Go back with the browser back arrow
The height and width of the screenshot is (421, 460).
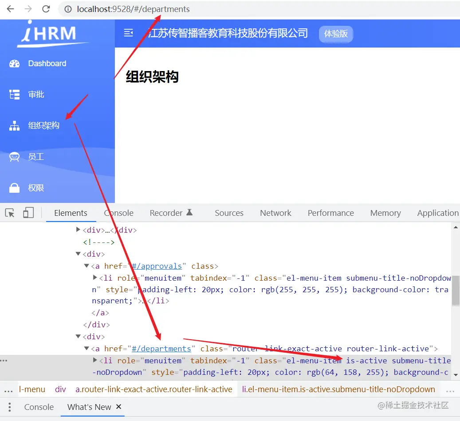click(11, 9)
